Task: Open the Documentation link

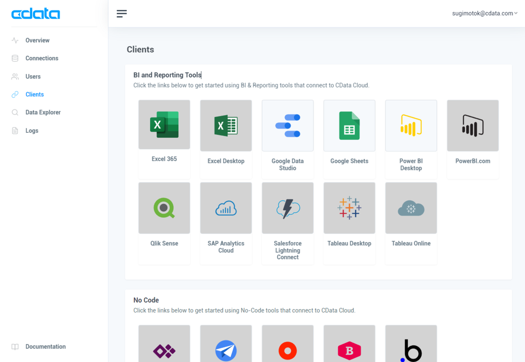Action: click(x=45, y=347)
